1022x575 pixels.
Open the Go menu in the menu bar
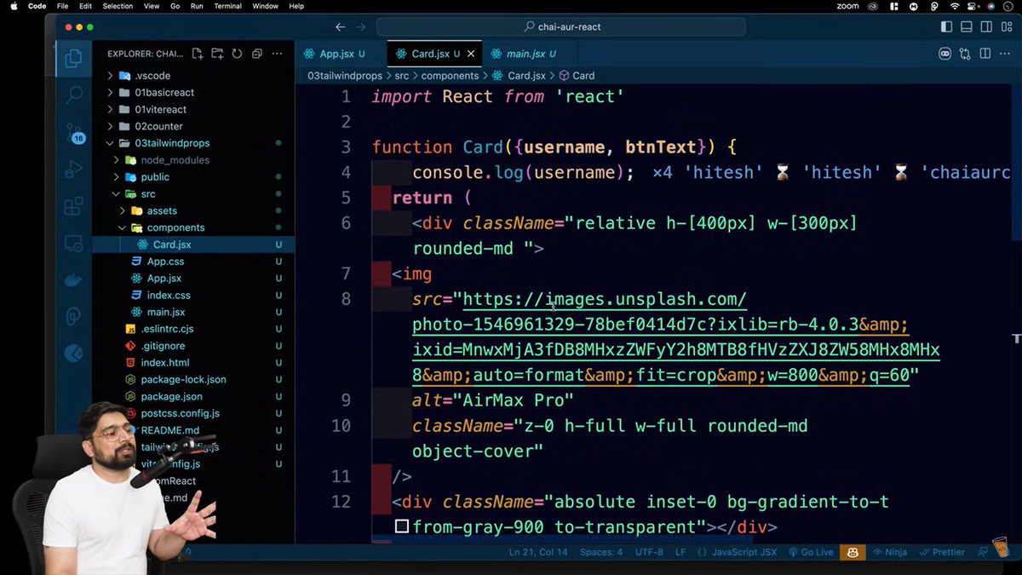tap(175, 6)
